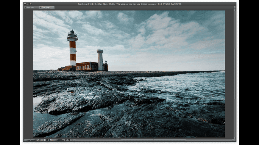This screenshot has width=259, height=145.
Task: Click the scroll right arrow at bottom
Action: pos(233,140)
